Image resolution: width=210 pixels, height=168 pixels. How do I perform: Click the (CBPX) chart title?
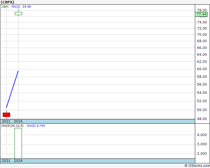(7, 2)
